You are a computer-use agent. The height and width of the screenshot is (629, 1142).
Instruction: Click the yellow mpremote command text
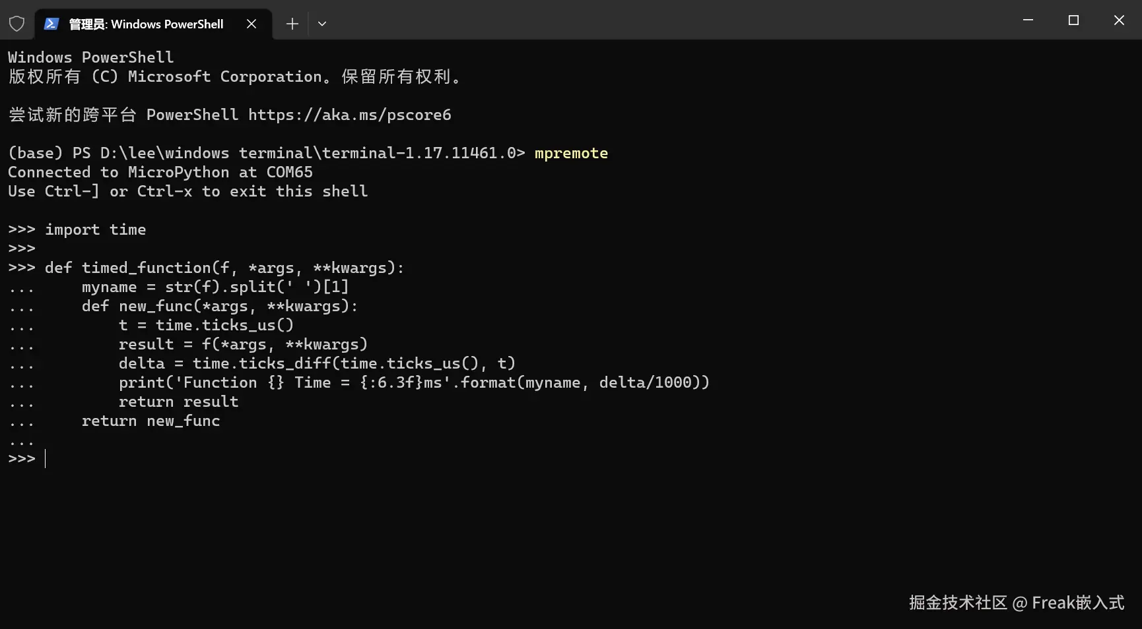571,153
